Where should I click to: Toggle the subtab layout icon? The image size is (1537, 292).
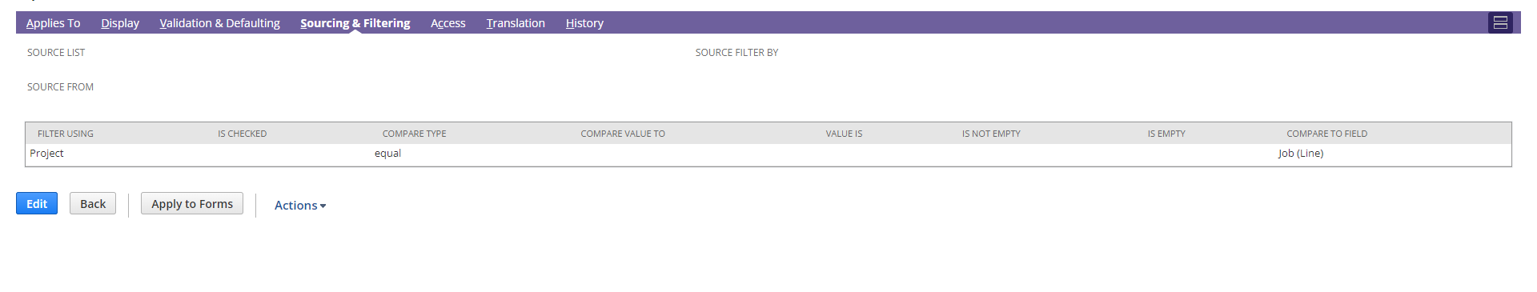[x=1500, y=23]
